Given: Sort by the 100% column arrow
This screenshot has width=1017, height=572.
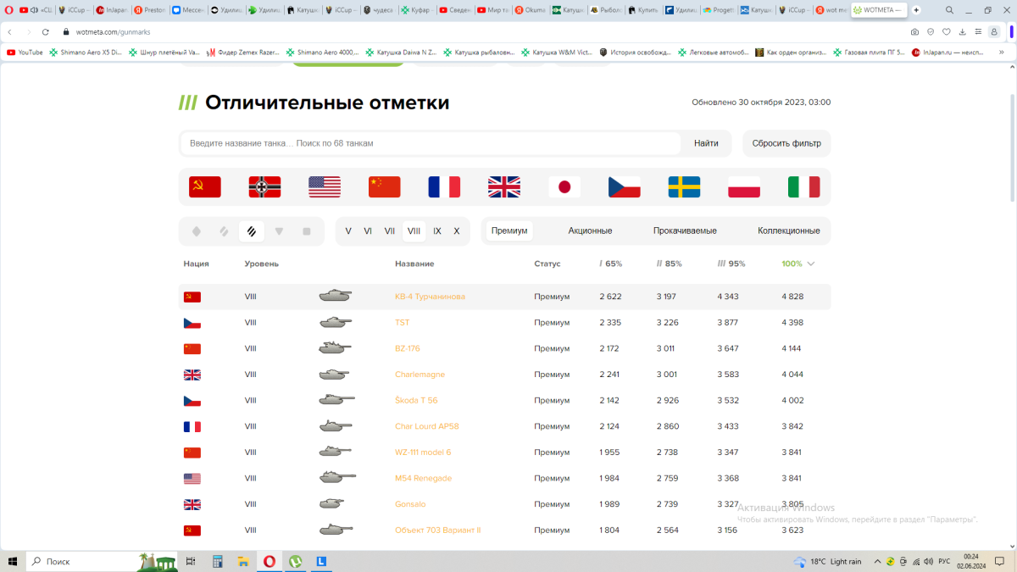Looking at the screenshot, I should (811, 264).
